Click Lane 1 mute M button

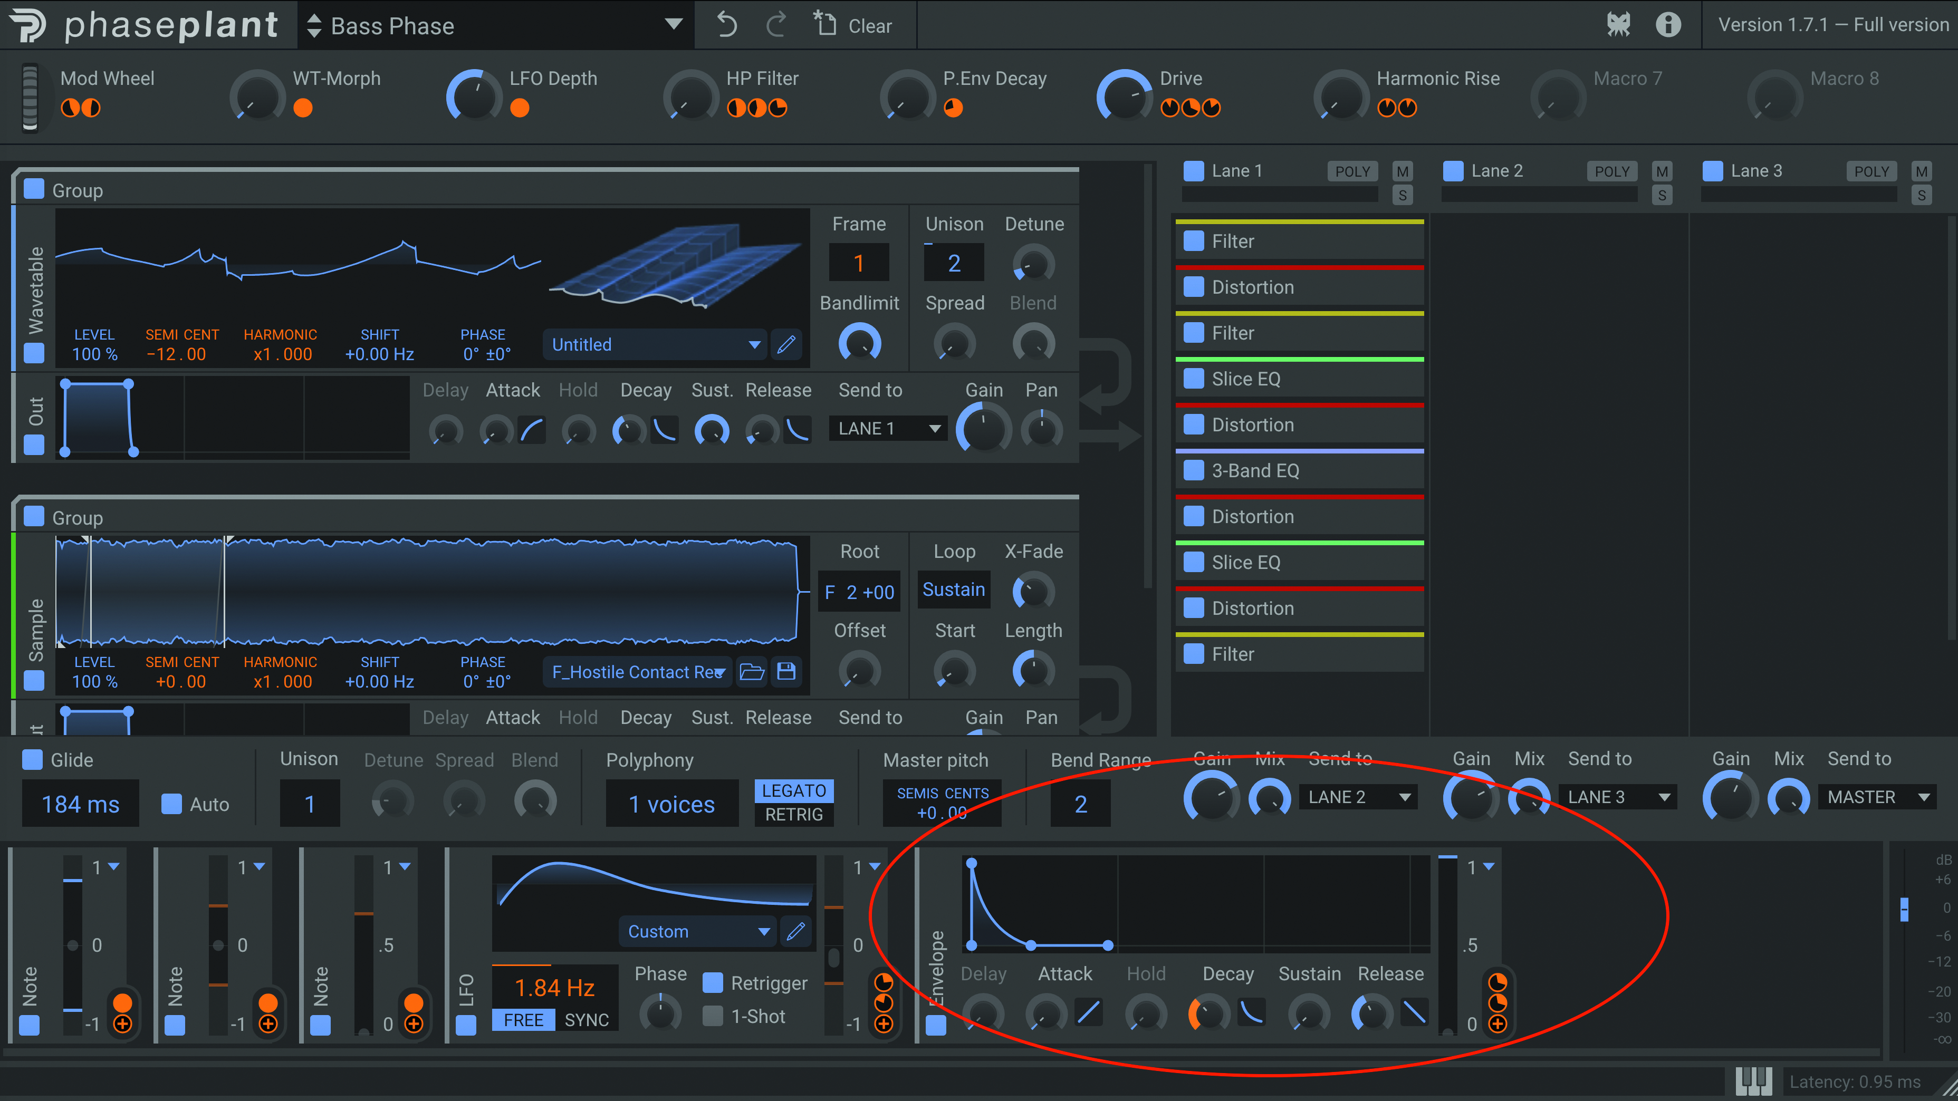point(1403,171)
